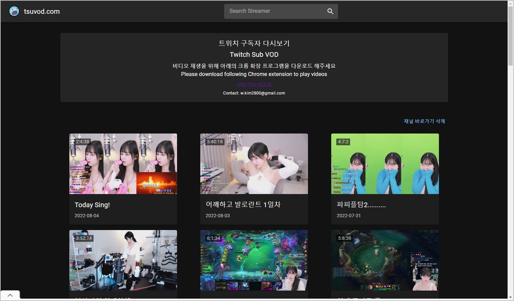
Task: Open the 파피플탐2 video thumbnail
Action: pos(385,164)
